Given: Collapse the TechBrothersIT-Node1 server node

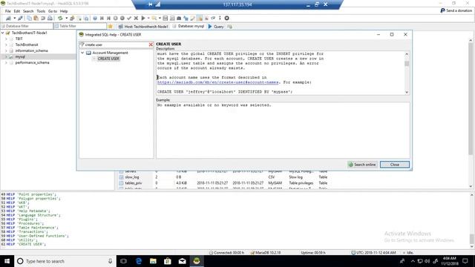Looking at the screenshot, I should 3,33.
